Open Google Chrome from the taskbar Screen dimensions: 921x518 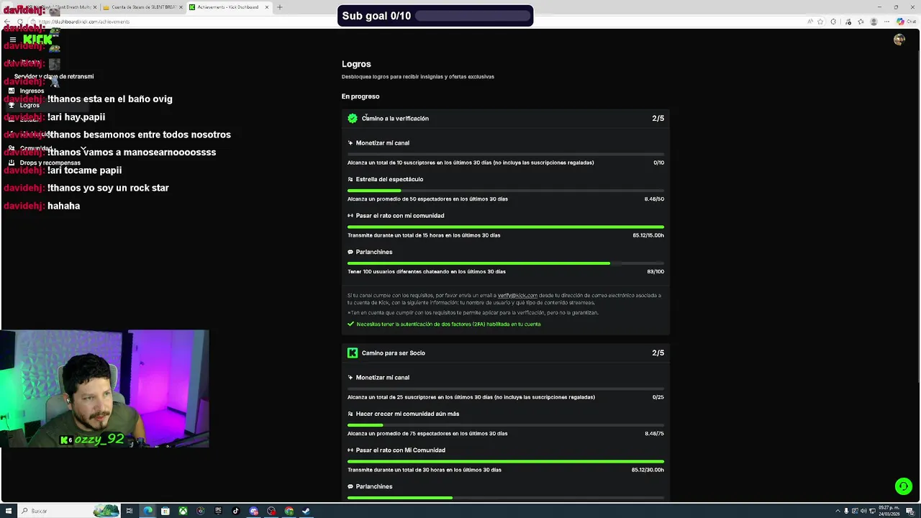click(x=289, y=511)
